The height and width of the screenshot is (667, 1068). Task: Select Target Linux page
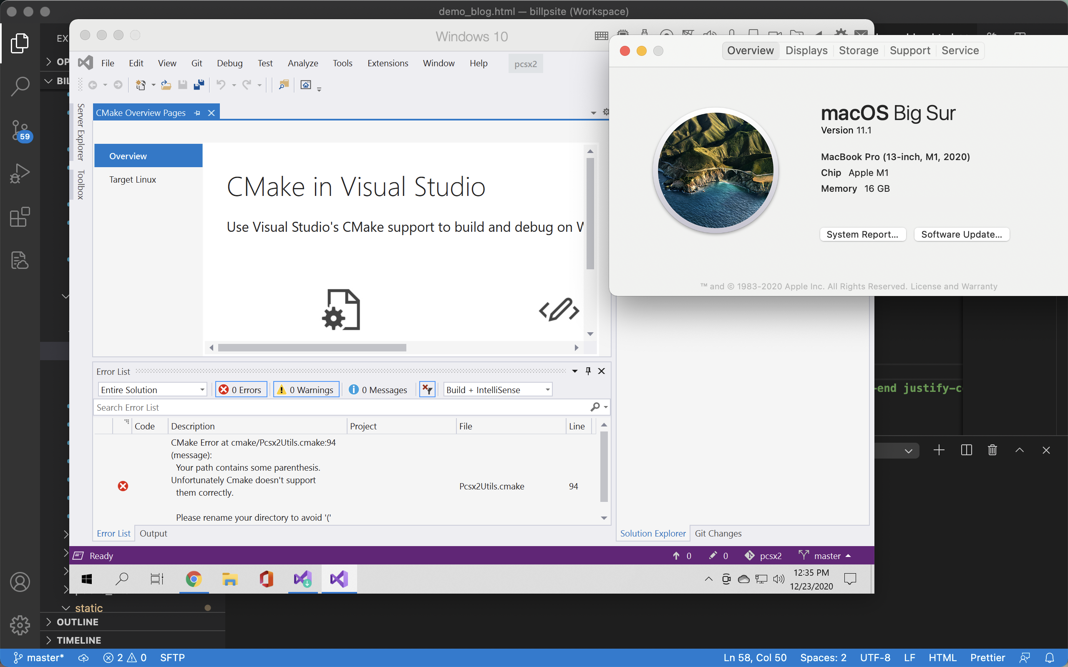pos(132,180)
